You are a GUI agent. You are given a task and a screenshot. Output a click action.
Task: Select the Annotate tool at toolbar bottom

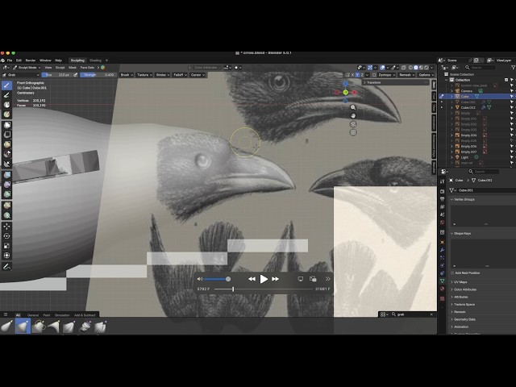tap(6, 267)
